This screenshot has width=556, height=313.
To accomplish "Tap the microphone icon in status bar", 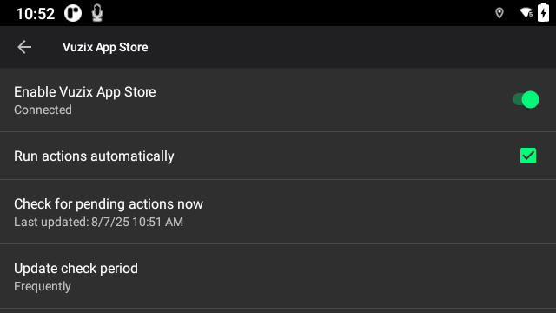I will (97, 13).
